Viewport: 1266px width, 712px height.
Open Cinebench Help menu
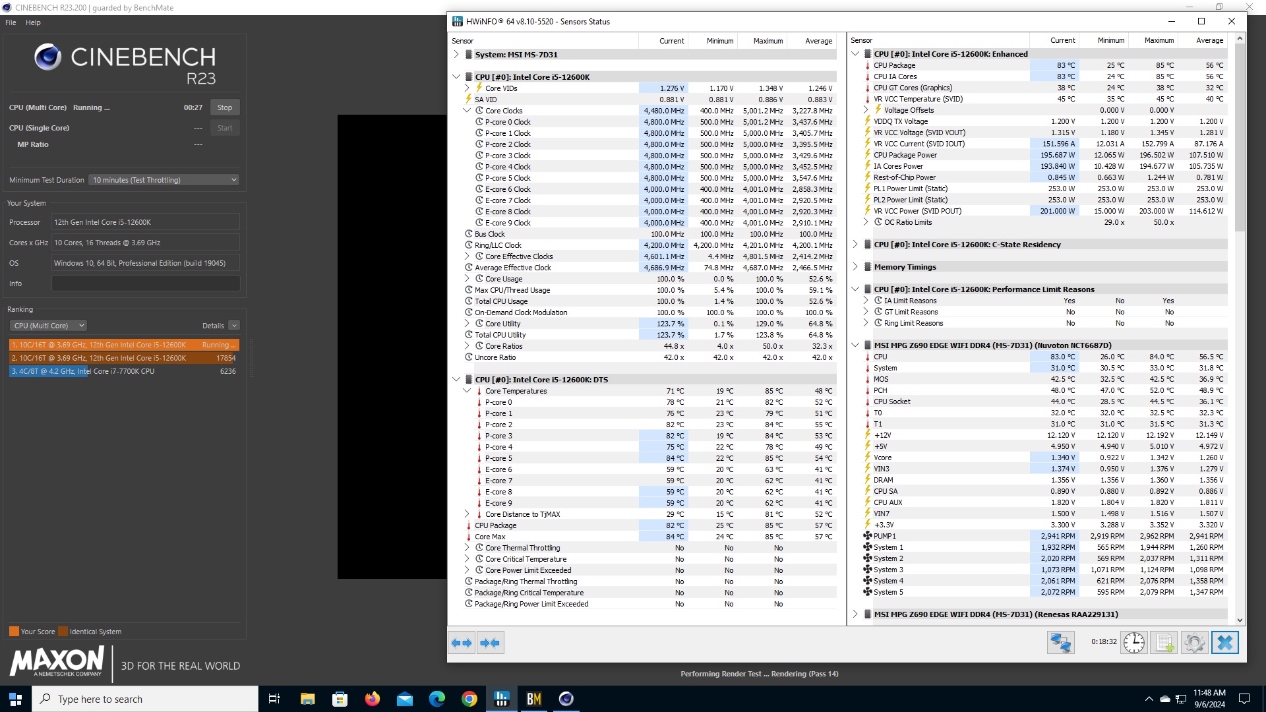click(x=33, y=22)
